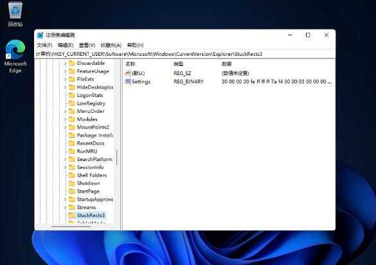The image size is (376, 265).
Task: Click the SearchPlatform folder icon
Action: pyautogui.click(x=72, y=159)
